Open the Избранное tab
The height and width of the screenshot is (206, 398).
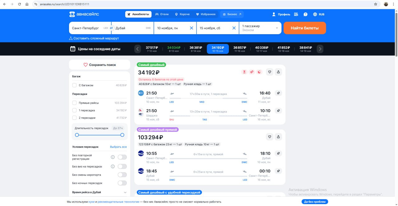point(206,14)
